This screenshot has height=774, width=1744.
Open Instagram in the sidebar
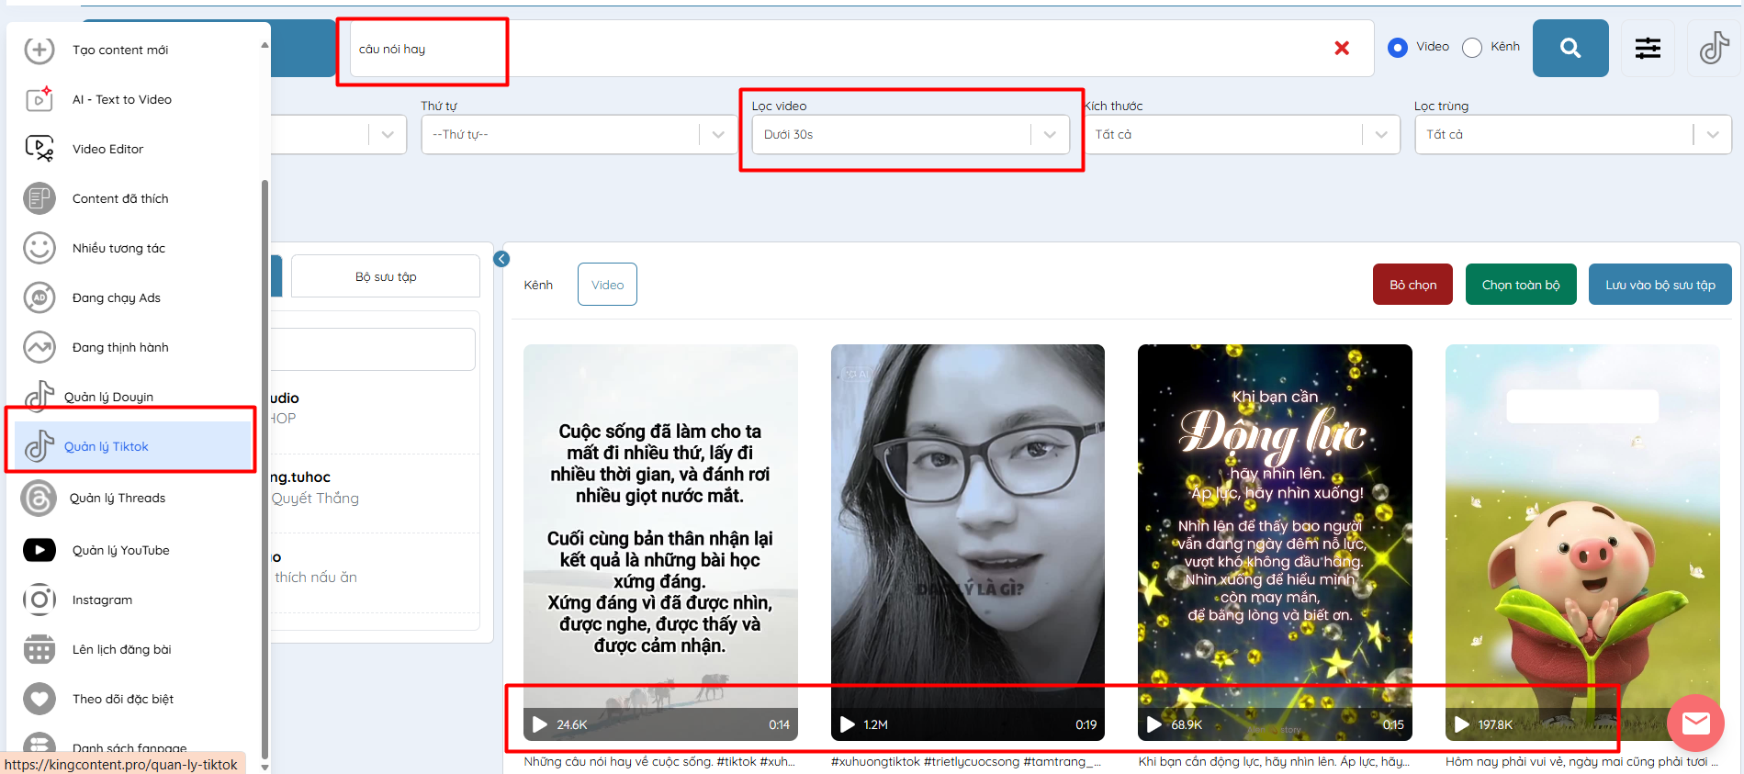coord(102,600)
